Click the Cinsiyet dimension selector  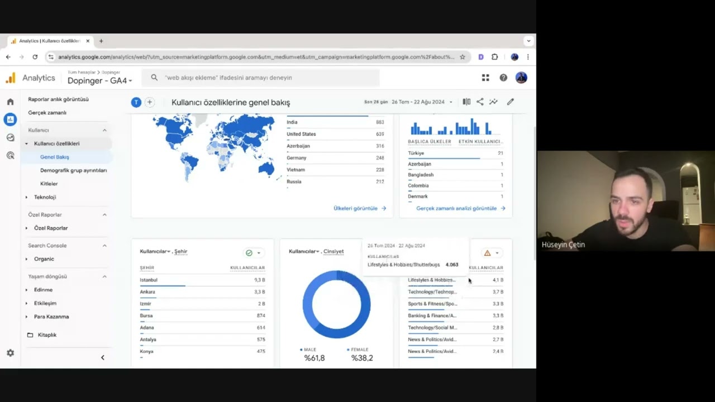click(x=333, y=251)
